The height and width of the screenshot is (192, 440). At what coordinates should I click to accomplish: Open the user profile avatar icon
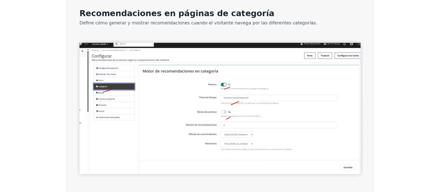(351, 44)
